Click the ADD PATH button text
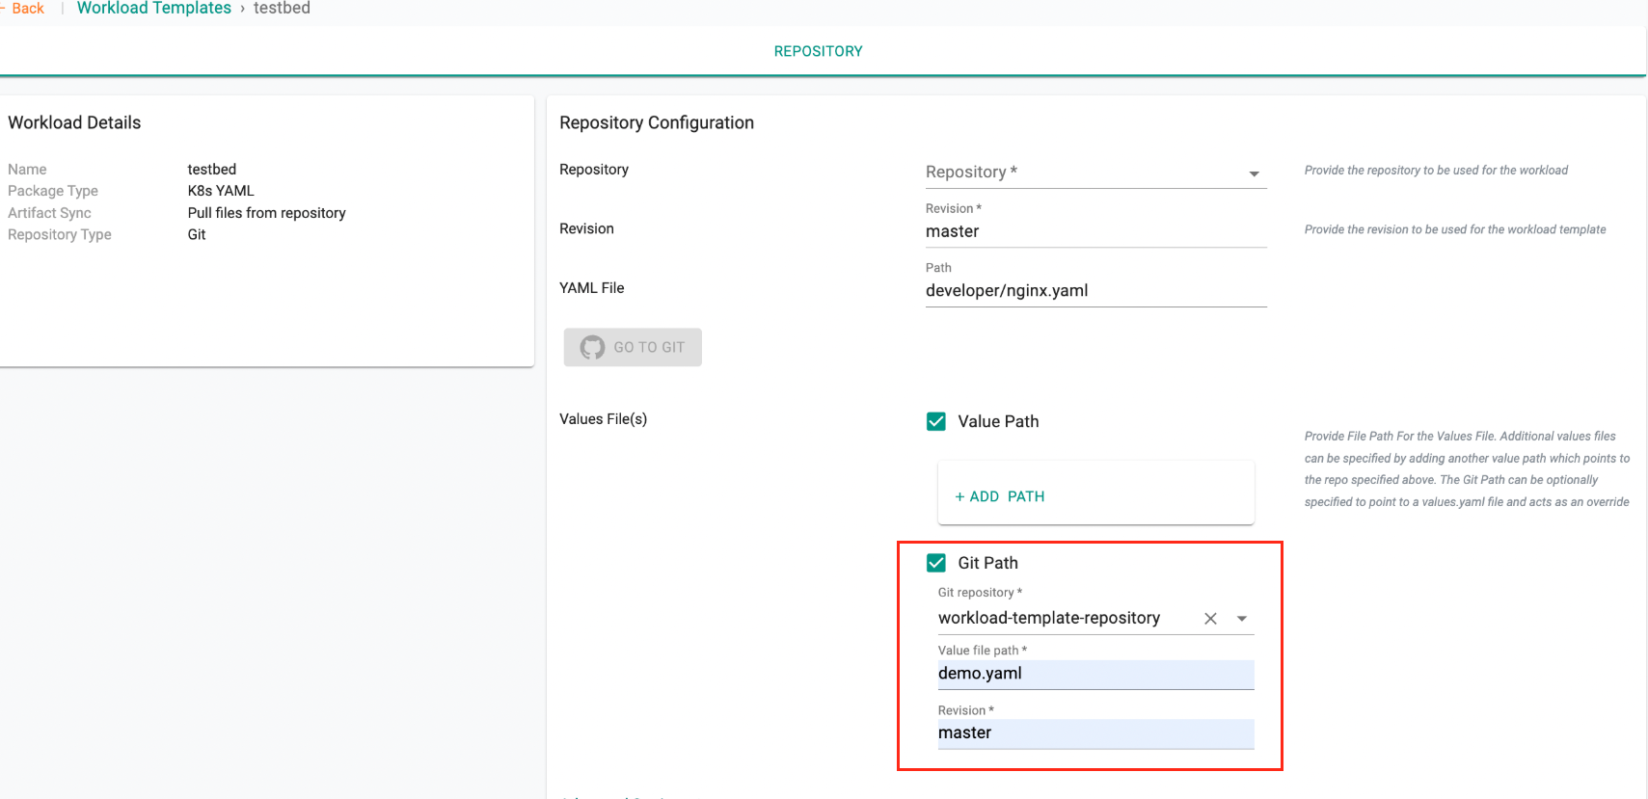Viewport: 1648px width, 799px height. click(1007, 496)
